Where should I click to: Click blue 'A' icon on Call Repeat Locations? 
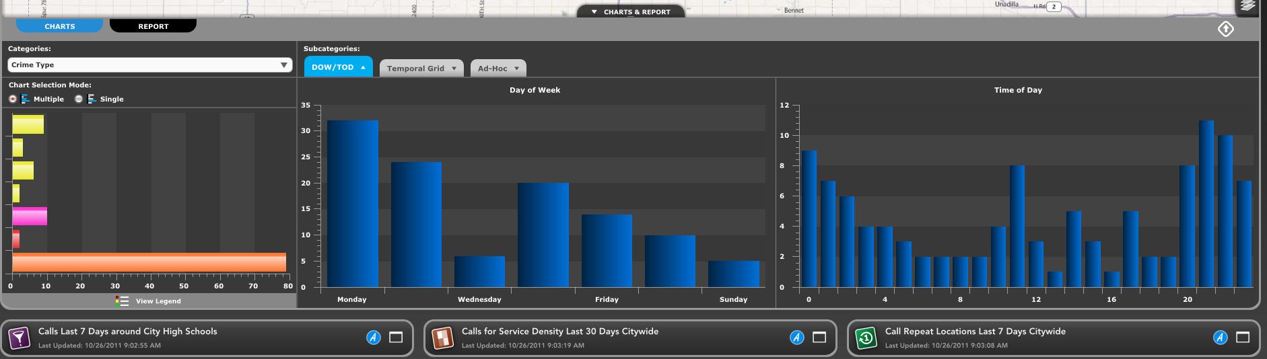pos(1220,337)
